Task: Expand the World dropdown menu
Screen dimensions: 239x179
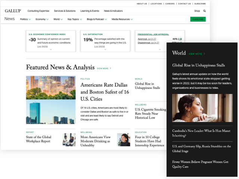Action: click(x=58, y=19)
